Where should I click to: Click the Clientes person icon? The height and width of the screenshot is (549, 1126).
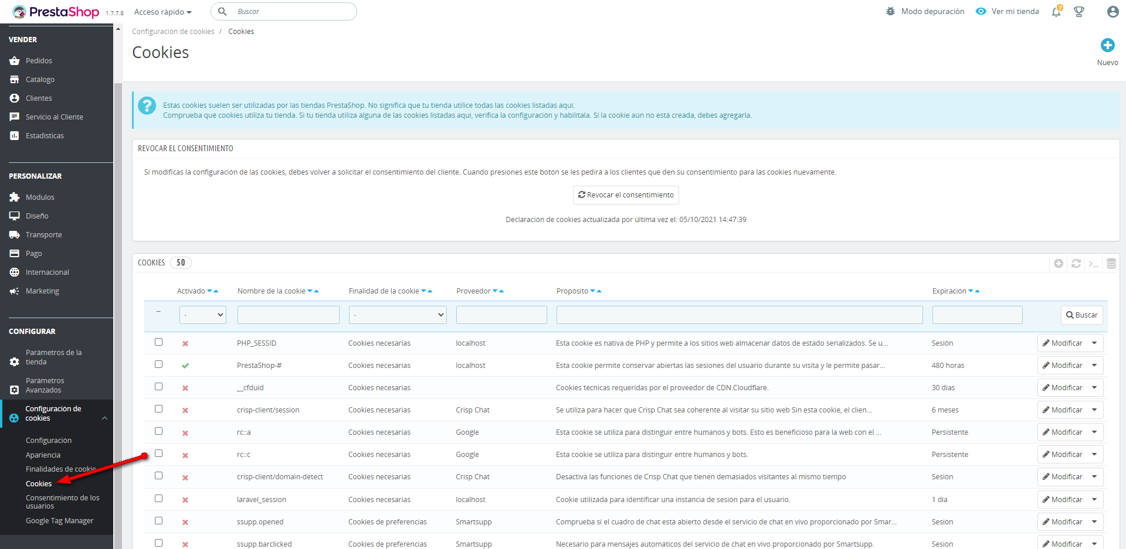point(15,98)
